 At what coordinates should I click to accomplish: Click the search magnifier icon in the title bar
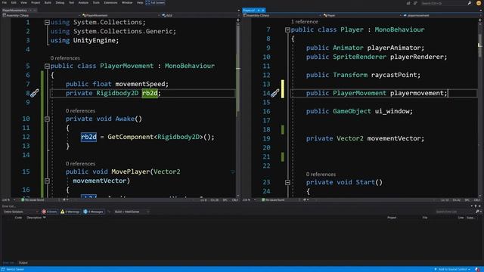coord(470,3)
